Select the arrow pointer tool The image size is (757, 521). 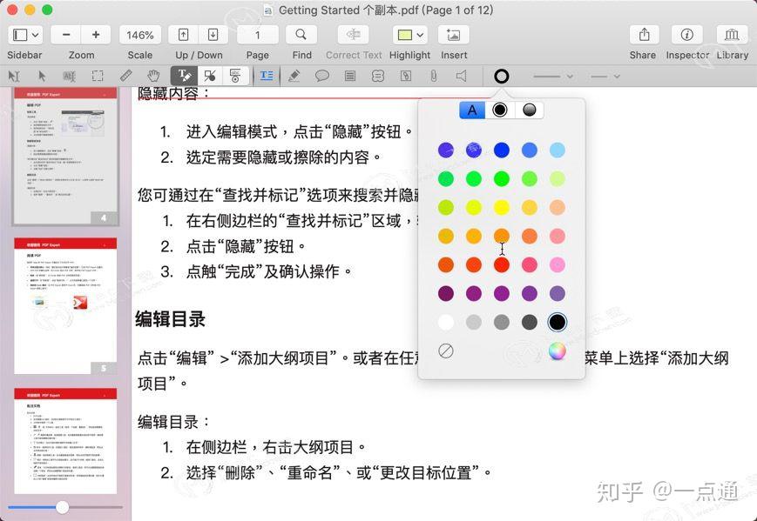(42, 77)
